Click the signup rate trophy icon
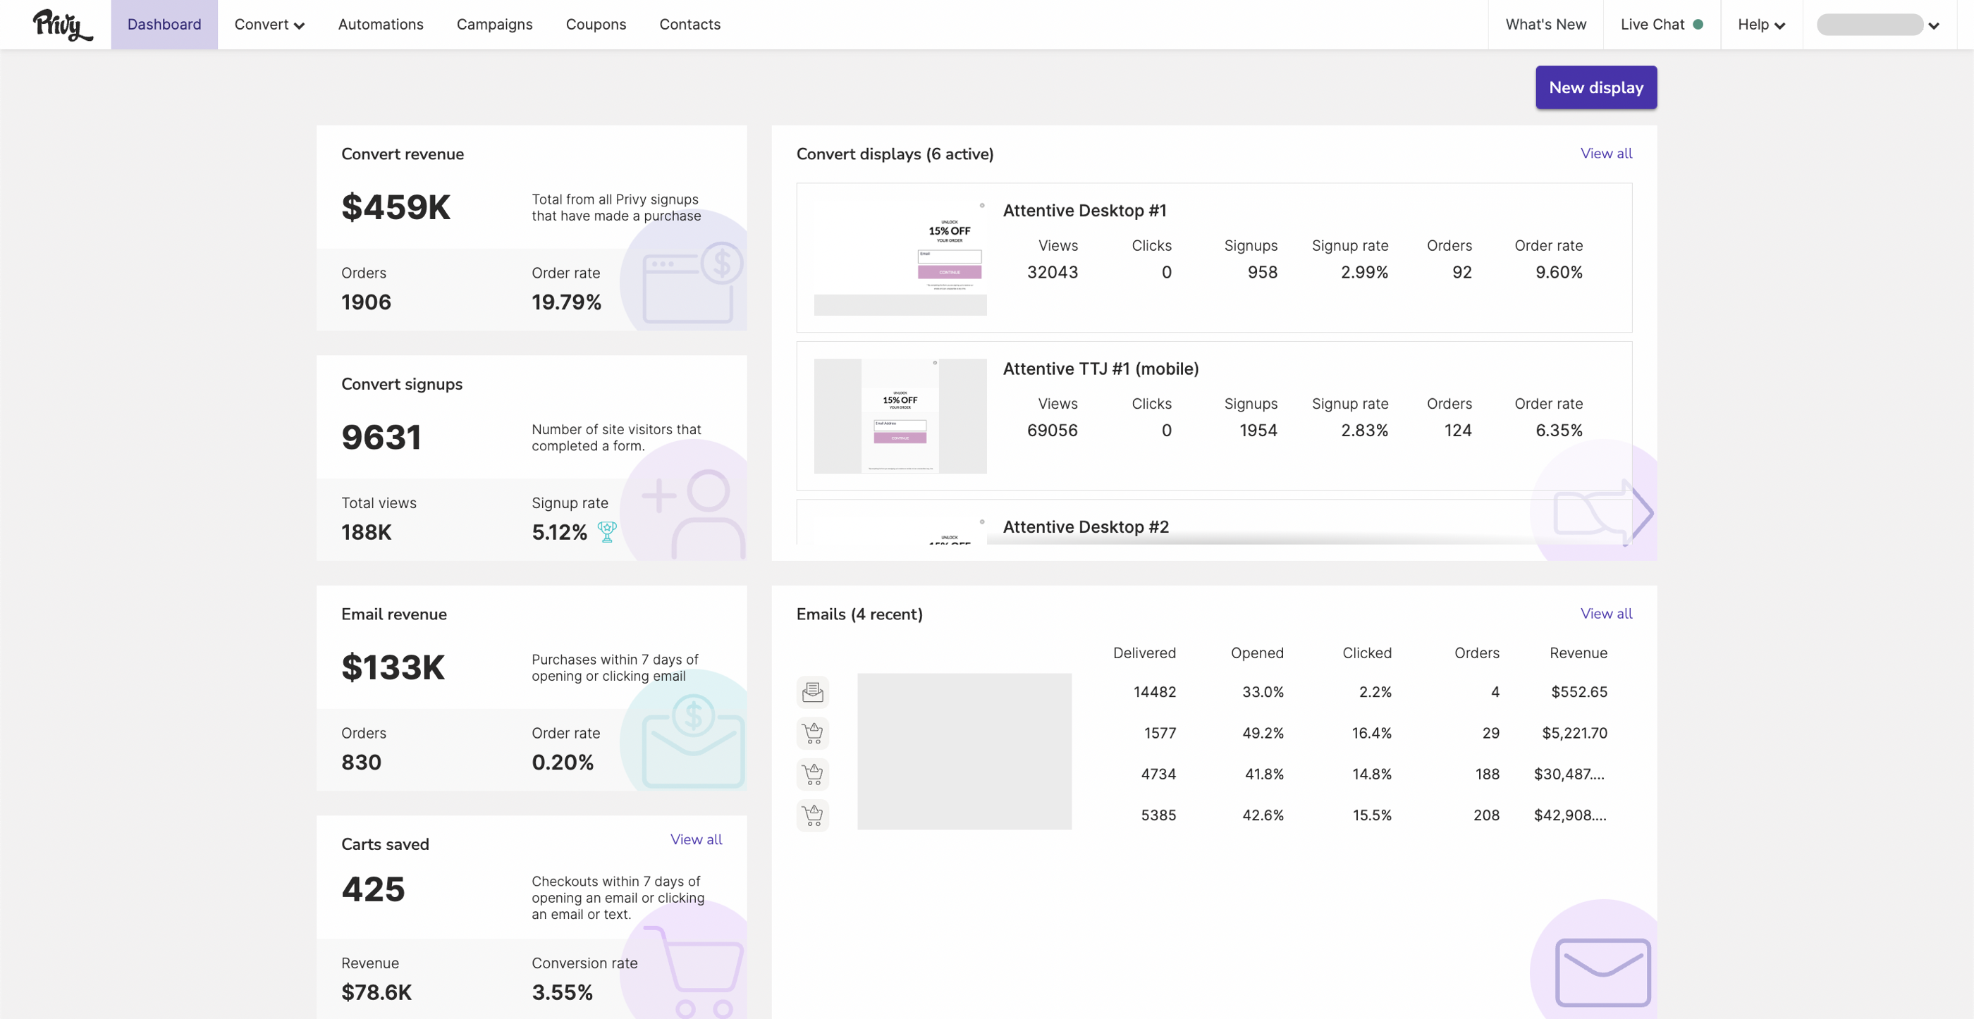Screen dimensions: 1974x1019 click(x=607, y=532)
